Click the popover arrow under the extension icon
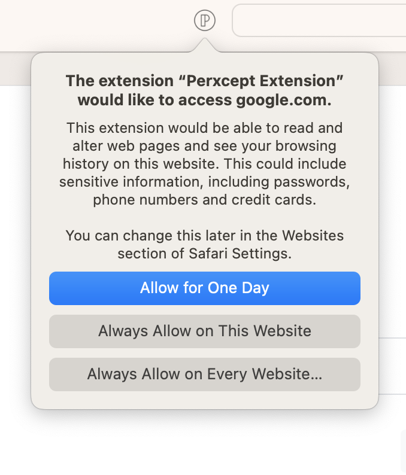Image resolution: width=406 pixels, height=475 pixels. click(x=205, y=45)
